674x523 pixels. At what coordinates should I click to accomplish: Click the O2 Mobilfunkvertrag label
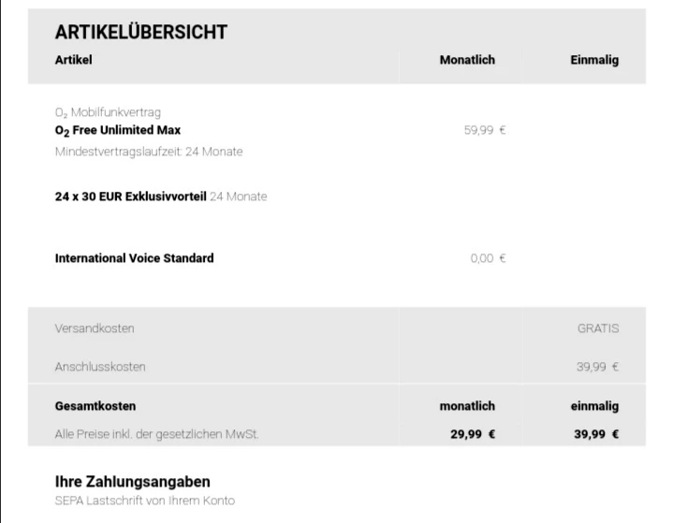pos(108,112)
